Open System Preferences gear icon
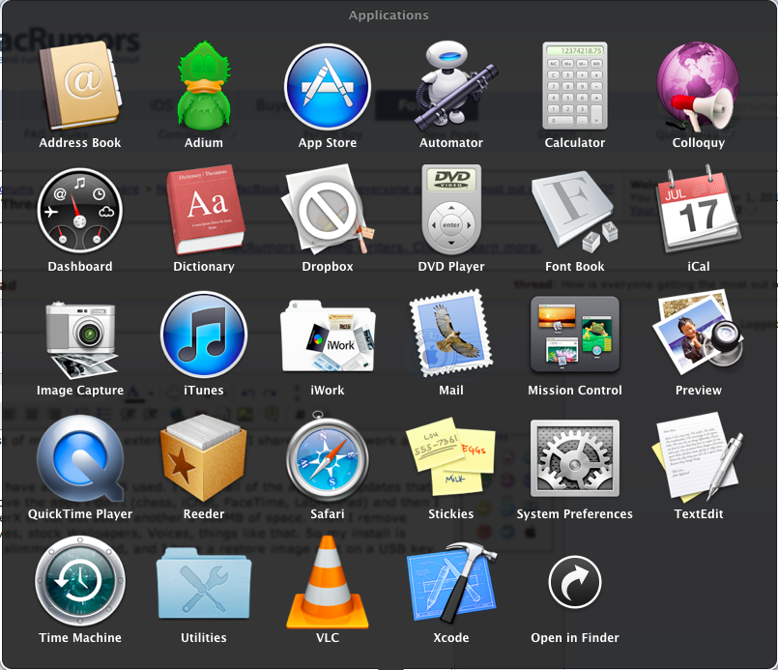This screenshot has width=778, height=670. (575, 458)
